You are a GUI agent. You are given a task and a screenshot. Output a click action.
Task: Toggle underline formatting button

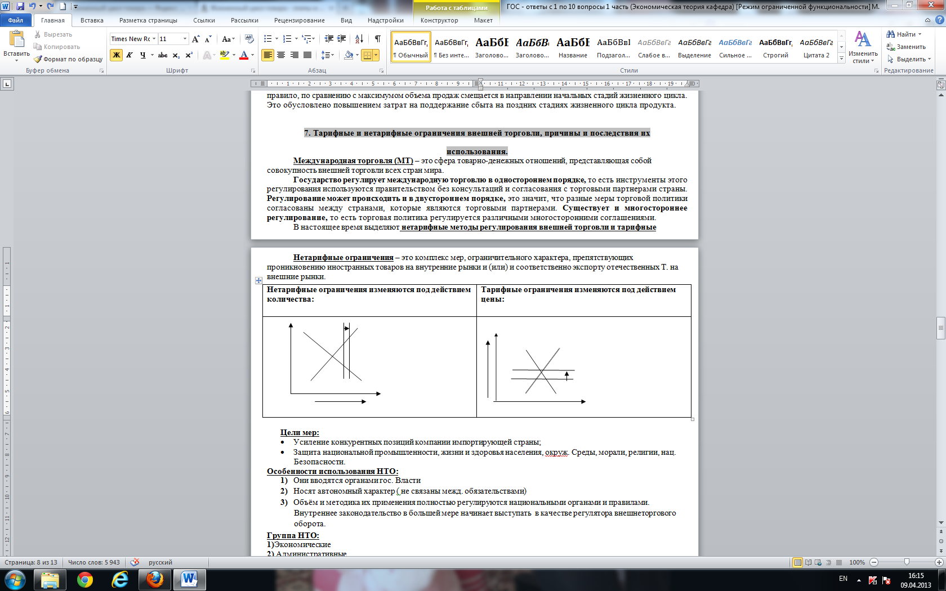(143, 55)
